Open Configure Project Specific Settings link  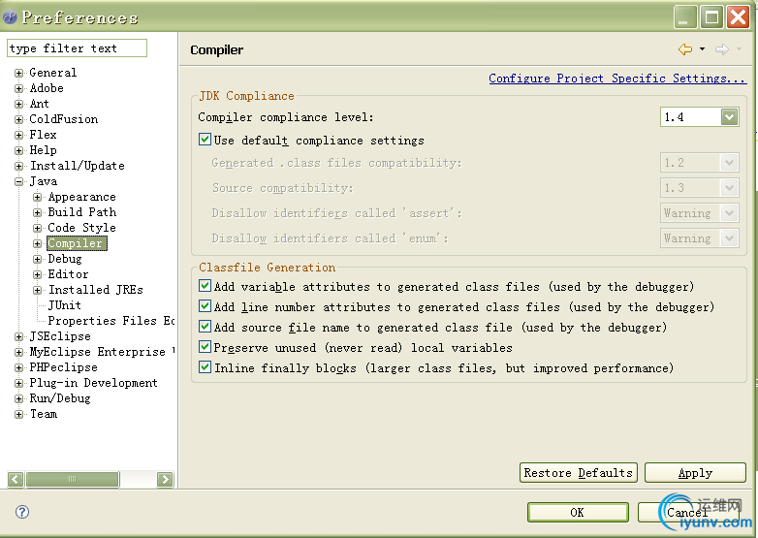point(616,79)
